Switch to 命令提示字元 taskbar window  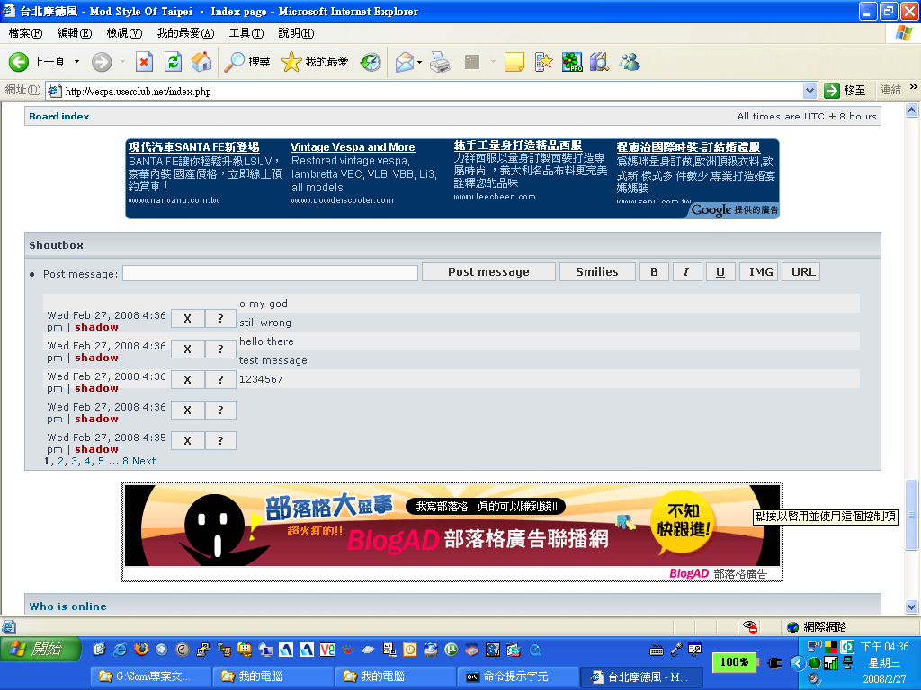[517, 677]
